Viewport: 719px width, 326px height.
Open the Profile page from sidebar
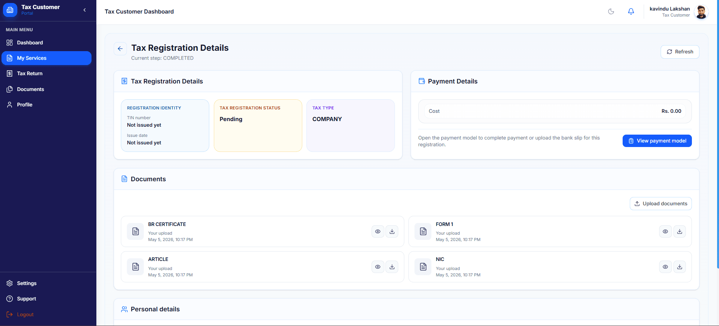pos(47,105)
